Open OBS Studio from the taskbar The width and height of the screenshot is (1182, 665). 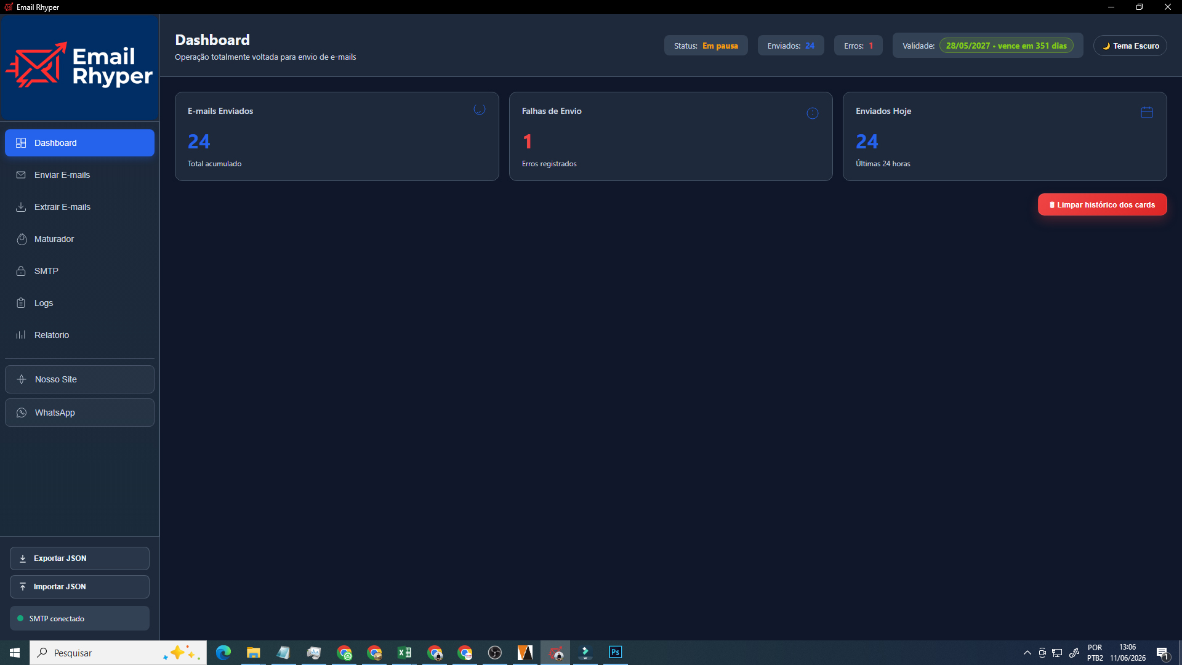[495, 652]
